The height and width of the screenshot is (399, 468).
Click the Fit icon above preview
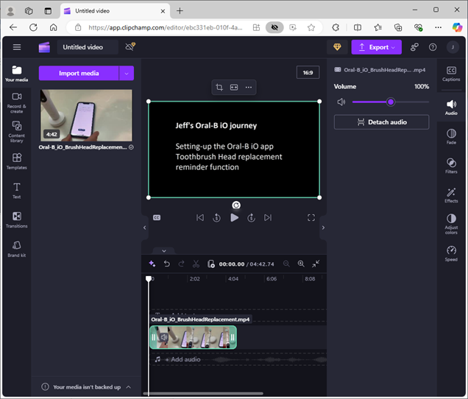point(234,87)
